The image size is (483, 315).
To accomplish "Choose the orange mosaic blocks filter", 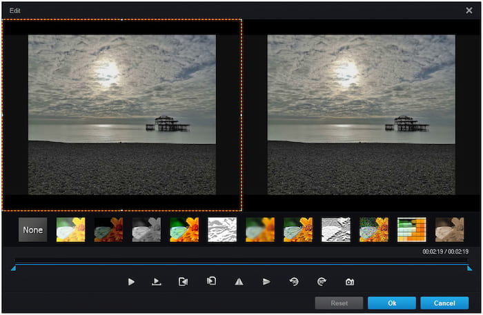I will [x=411, y=230].
